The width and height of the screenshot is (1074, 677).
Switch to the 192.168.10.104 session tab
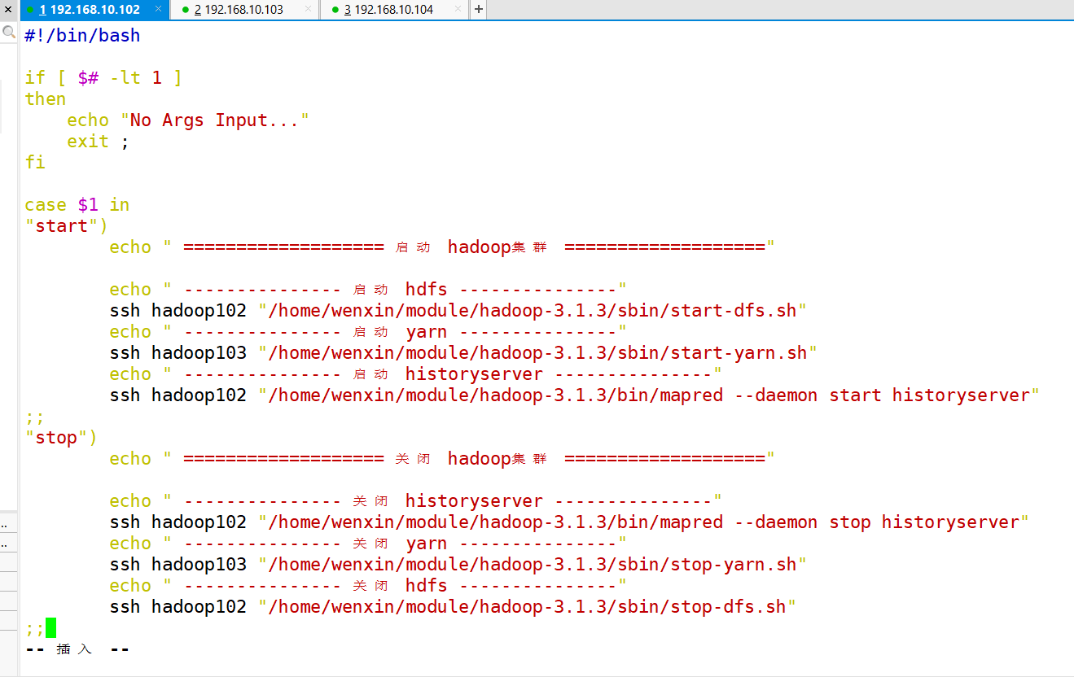(395, 10)
